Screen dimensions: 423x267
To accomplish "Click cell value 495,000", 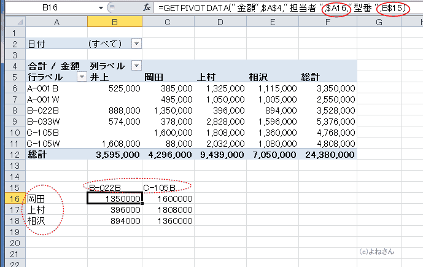I will click(x=177, y=99).
